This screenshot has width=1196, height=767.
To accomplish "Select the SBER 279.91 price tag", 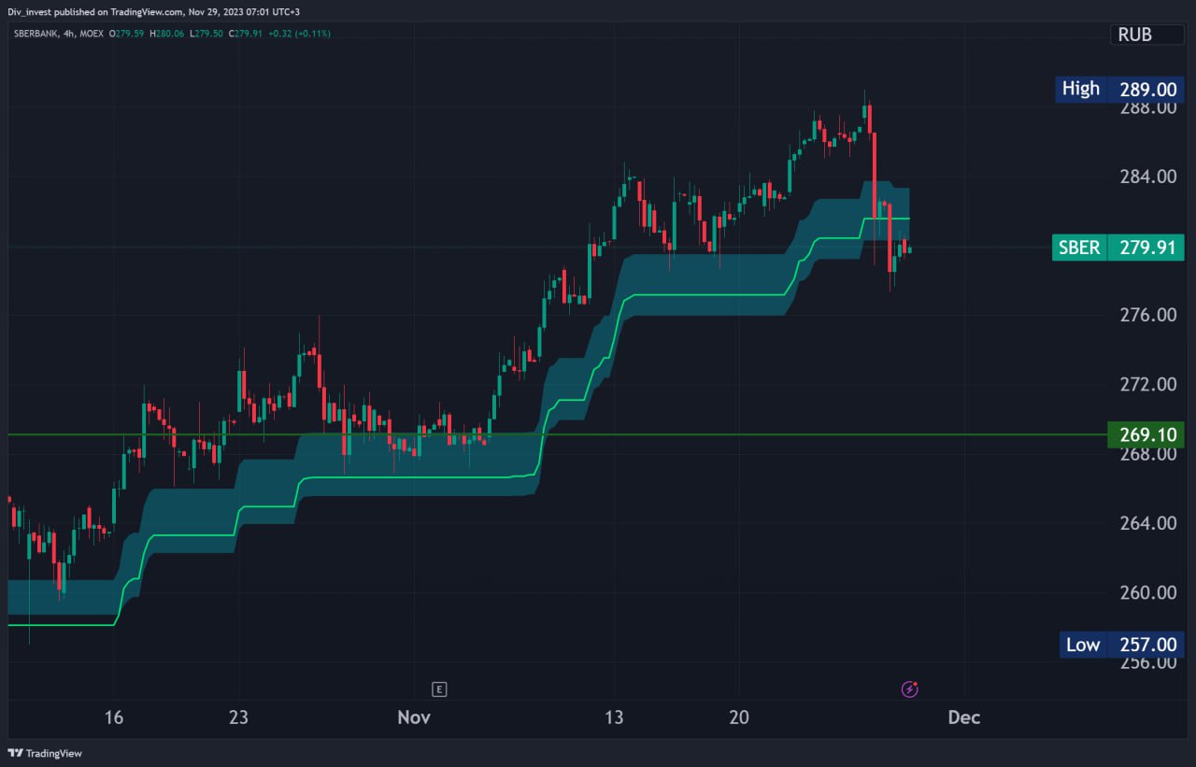I will [1118, 248].
